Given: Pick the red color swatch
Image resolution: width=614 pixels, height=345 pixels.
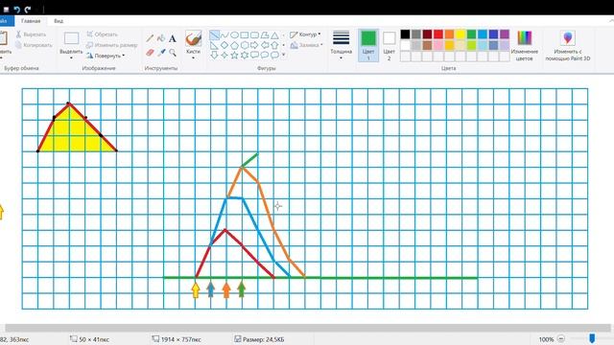Looking at the screenshot, I should (x=438, y=34).
